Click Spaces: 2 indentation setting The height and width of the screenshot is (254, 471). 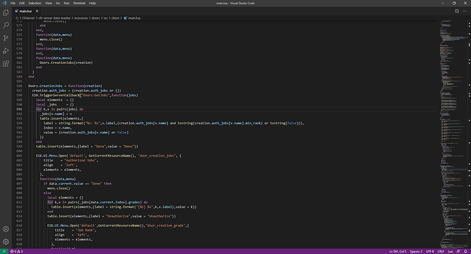[416, 251]
